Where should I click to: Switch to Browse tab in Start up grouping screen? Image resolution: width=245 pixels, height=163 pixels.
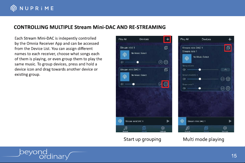125,129
